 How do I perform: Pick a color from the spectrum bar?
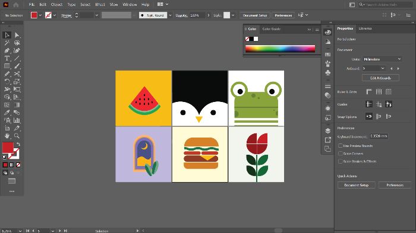coord(280,49)
